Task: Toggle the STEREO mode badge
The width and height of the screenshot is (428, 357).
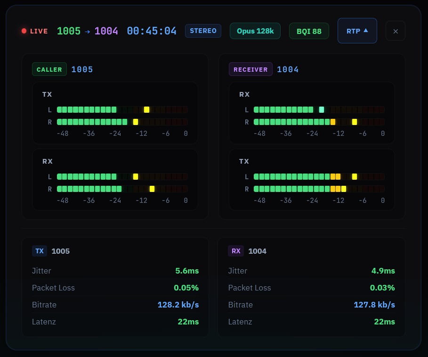Action: [x=203, y=31]
